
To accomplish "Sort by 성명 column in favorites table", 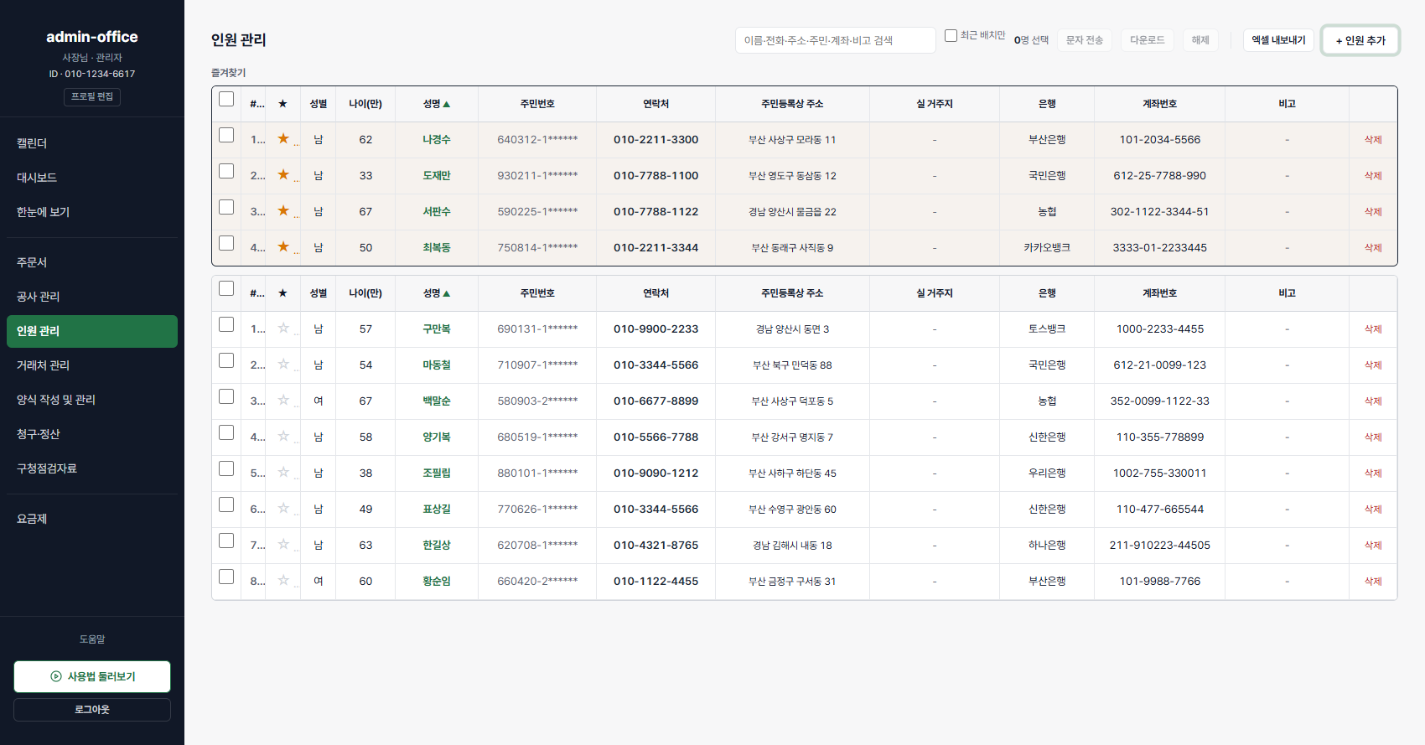I will point(437,104).
